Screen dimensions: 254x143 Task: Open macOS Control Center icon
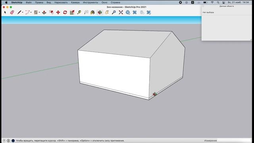[224, 2]
